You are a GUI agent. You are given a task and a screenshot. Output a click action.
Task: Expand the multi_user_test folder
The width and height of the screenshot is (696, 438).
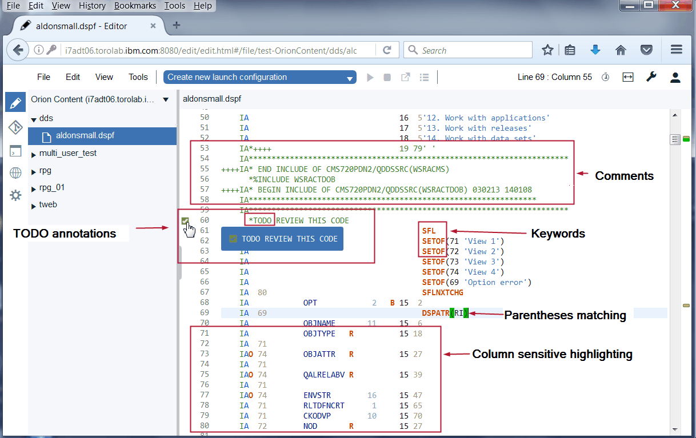click(34, 154)
